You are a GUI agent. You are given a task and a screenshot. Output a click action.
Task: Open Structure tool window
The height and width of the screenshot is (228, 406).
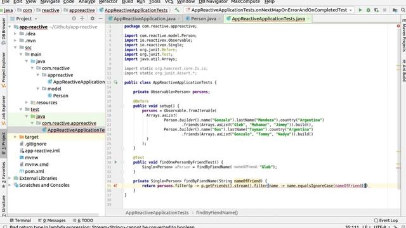pos(3,205)
